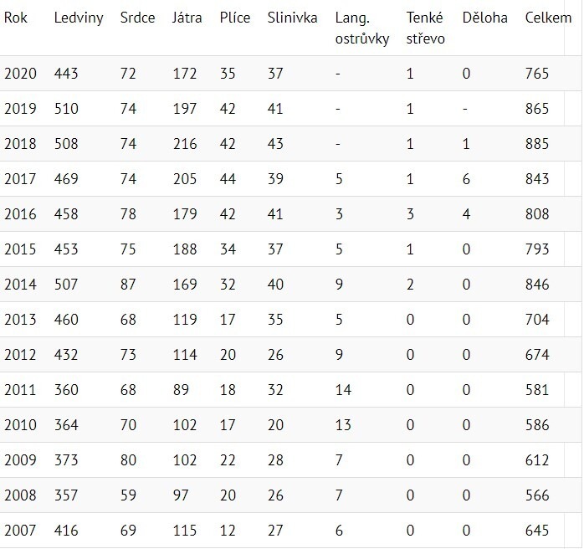Select the 2020 year cell
This screenshot has height=549, width=584.
[20, 74]
